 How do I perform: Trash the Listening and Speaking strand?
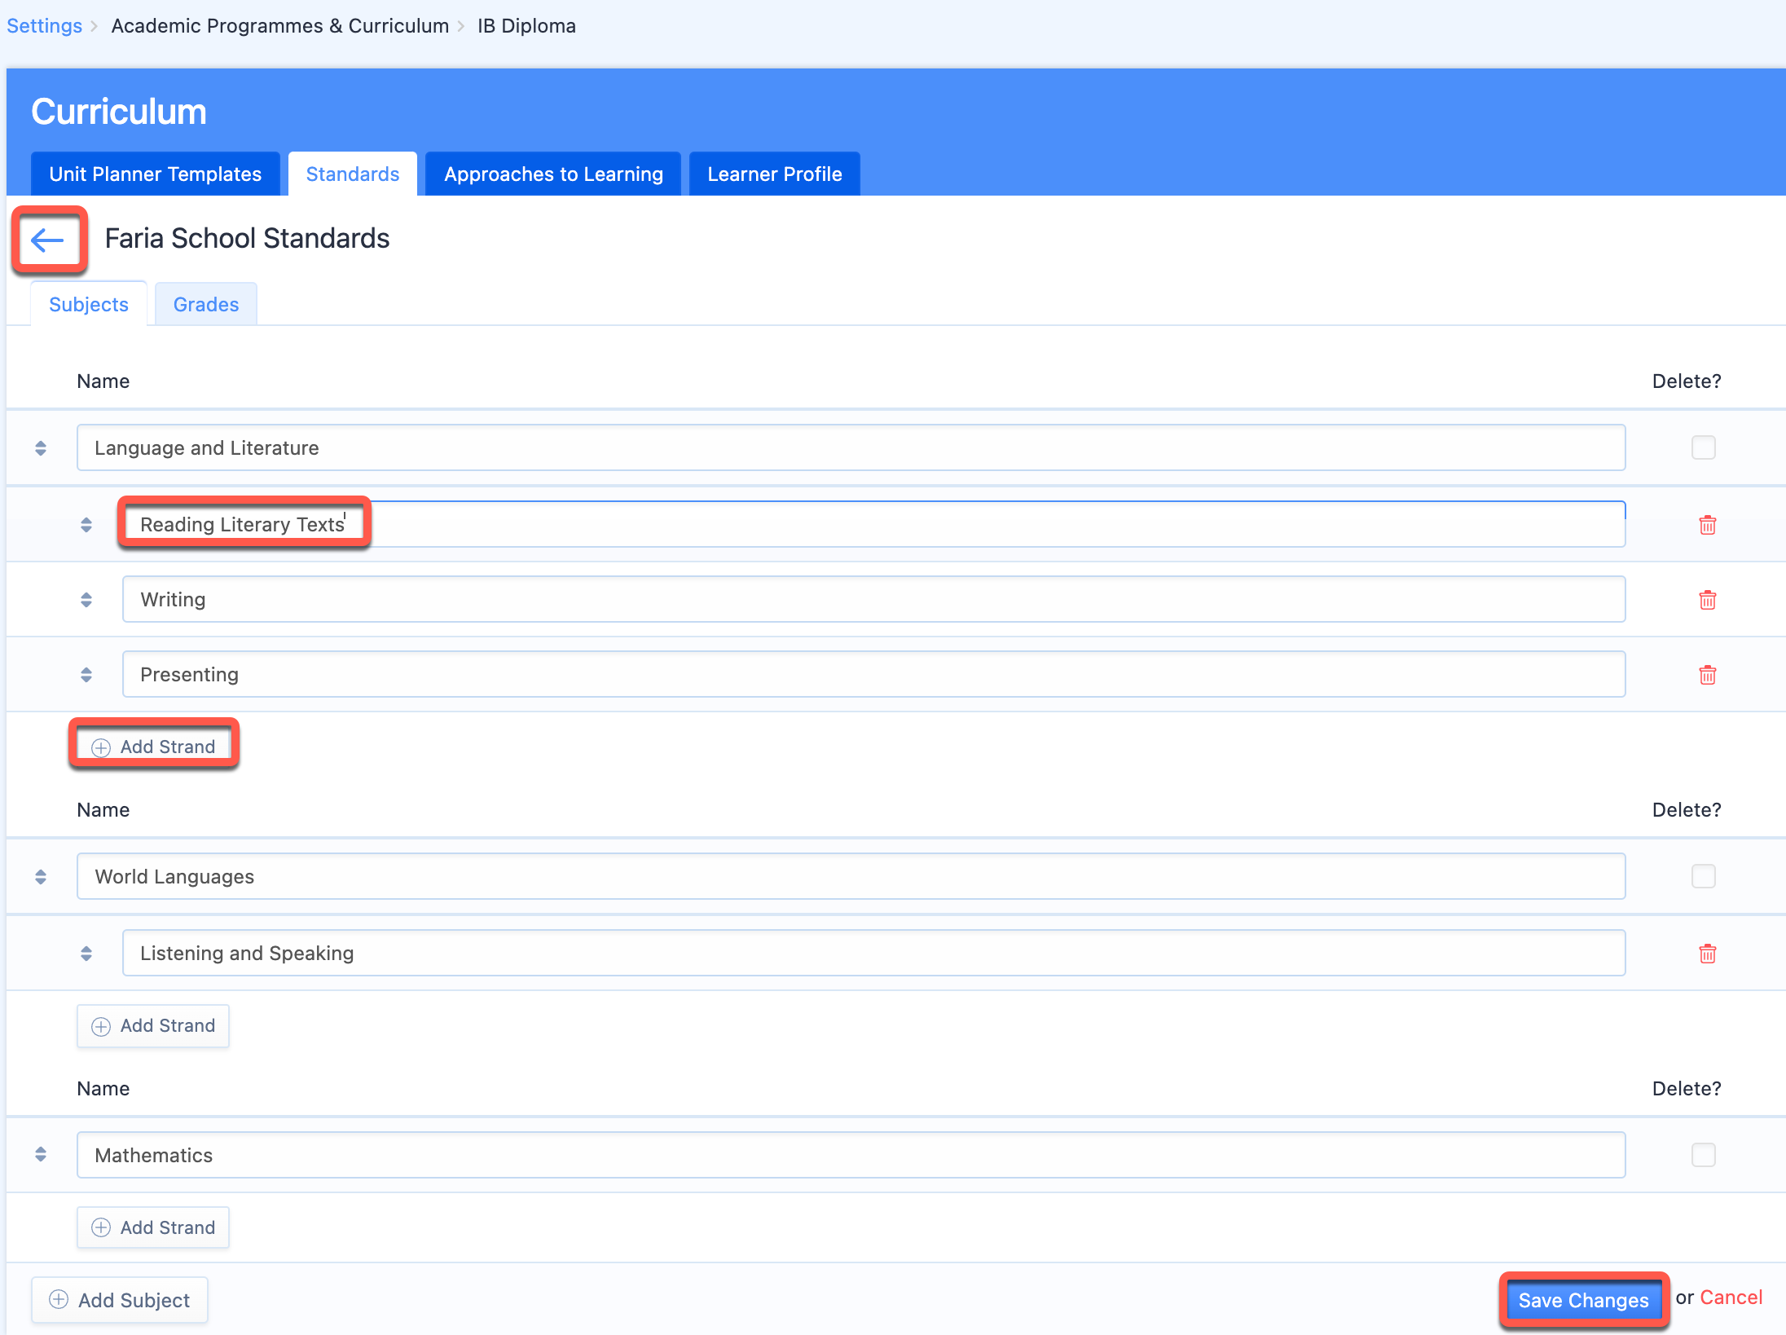point(1708,954)
